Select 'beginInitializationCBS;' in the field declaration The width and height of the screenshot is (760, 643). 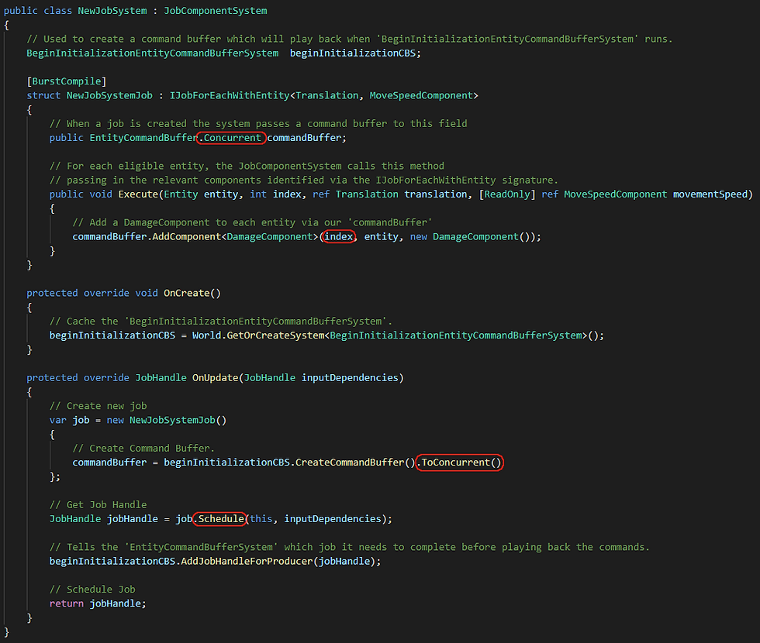[x=355, y=53]
